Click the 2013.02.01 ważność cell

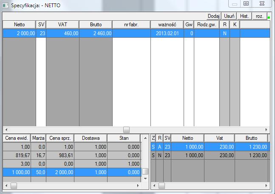167,33
